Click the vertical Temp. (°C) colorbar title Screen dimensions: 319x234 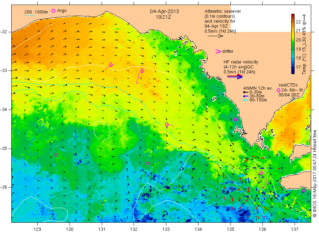click(x=304, y=44)
